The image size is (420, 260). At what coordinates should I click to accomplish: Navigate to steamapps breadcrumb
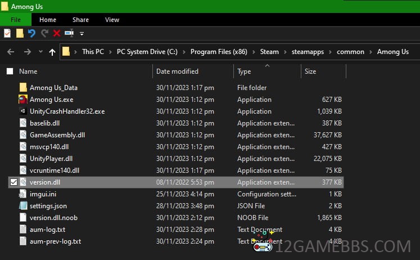point(308,52)
